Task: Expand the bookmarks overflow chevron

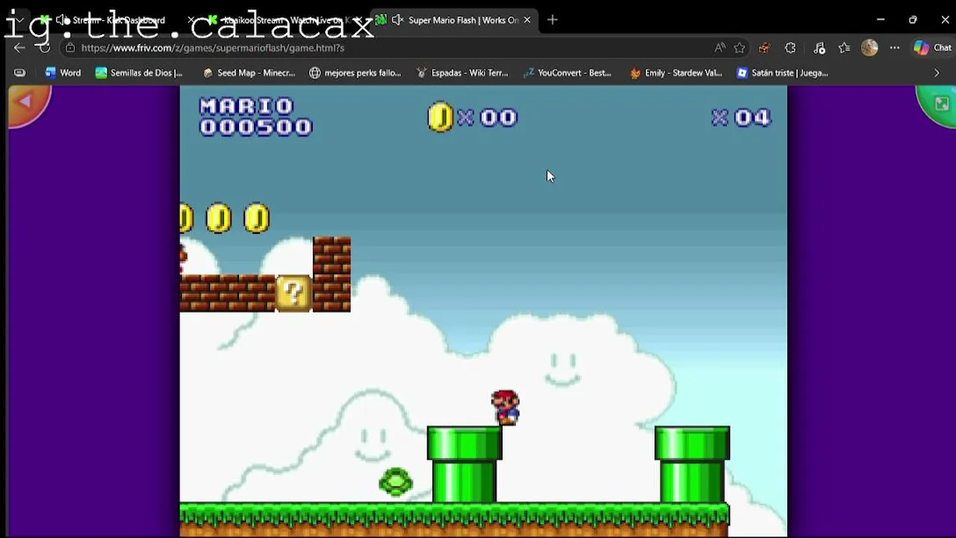Action: pos(937,72)
